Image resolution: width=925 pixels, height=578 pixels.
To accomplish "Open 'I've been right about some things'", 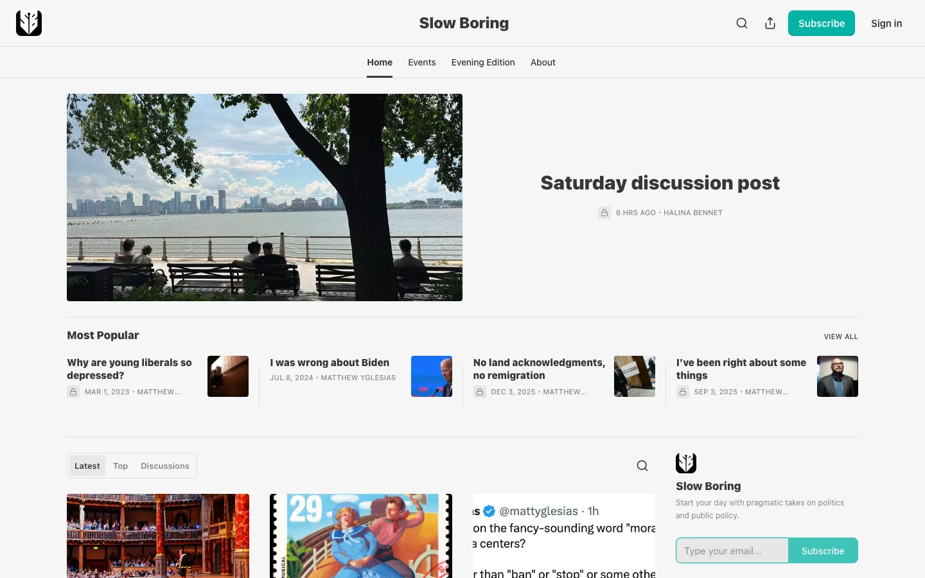I will click(741, 369).
